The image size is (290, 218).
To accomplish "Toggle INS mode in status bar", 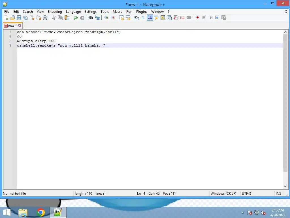I will (278, 194).
